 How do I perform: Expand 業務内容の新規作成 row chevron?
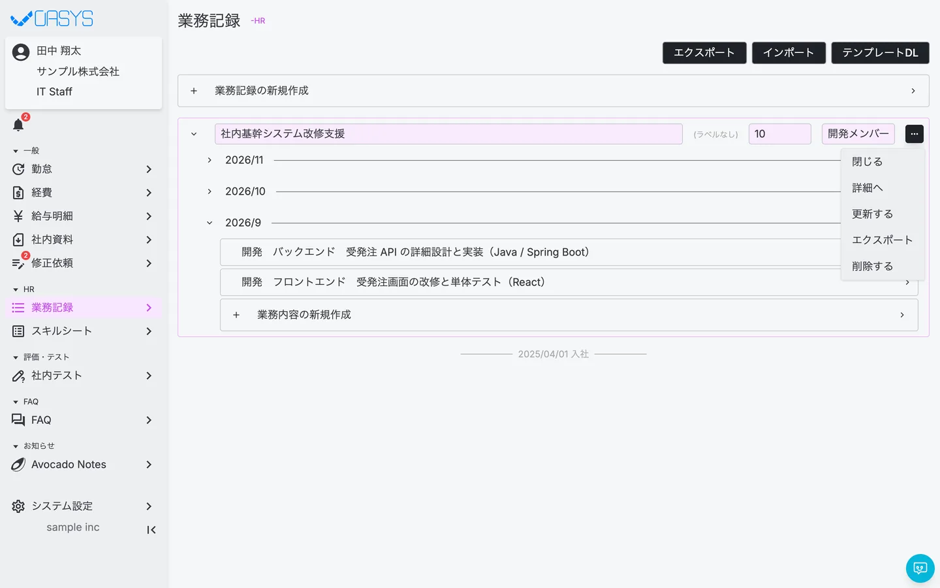coord(902,315)
